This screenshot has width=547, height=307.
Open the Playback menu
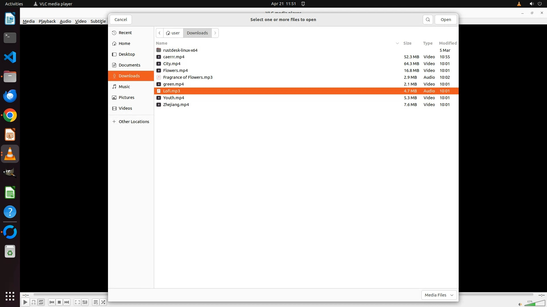(x=47, y=21)
